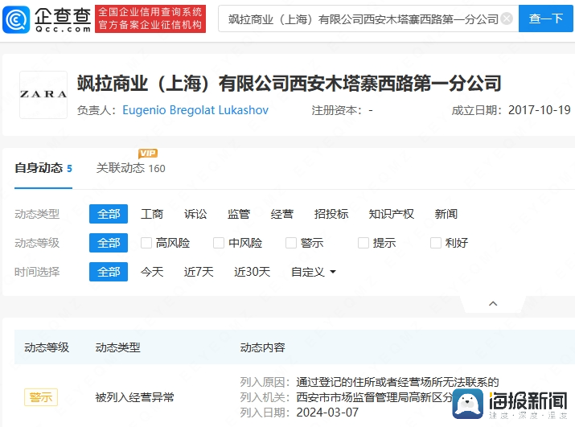Select 全部 in the 动态等级 row

coord(109,243)
